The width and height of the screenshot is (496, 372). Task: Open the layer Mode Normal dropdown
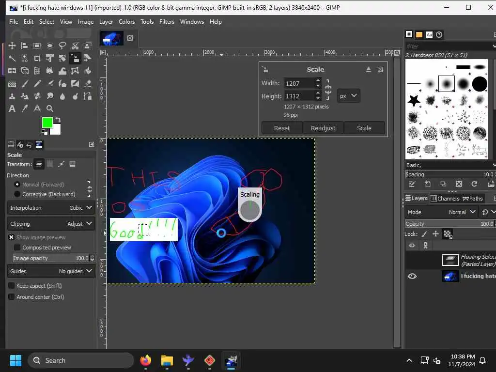(441, 212)
